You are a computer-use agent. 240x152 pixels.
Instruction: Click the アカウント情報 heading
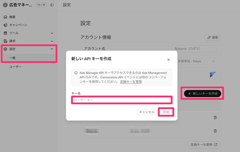click(96, 37)
